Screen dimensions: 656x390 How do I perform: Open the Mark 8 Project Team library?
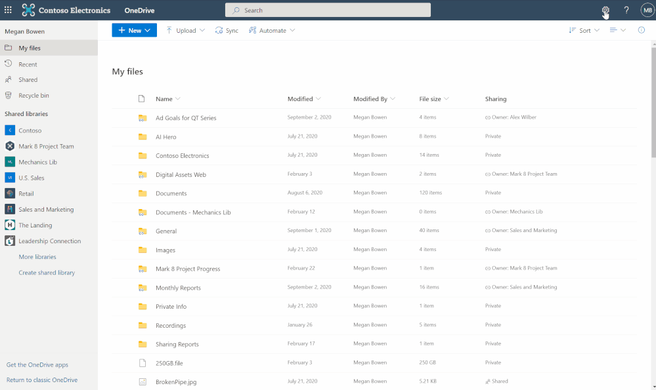coord(46,146)
